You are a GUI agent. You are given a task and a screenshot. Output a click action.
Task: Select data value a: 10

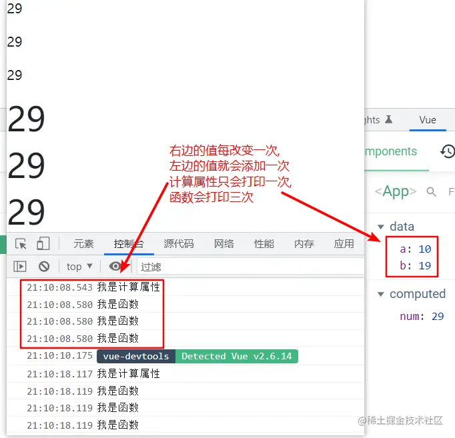pos(415,249)
